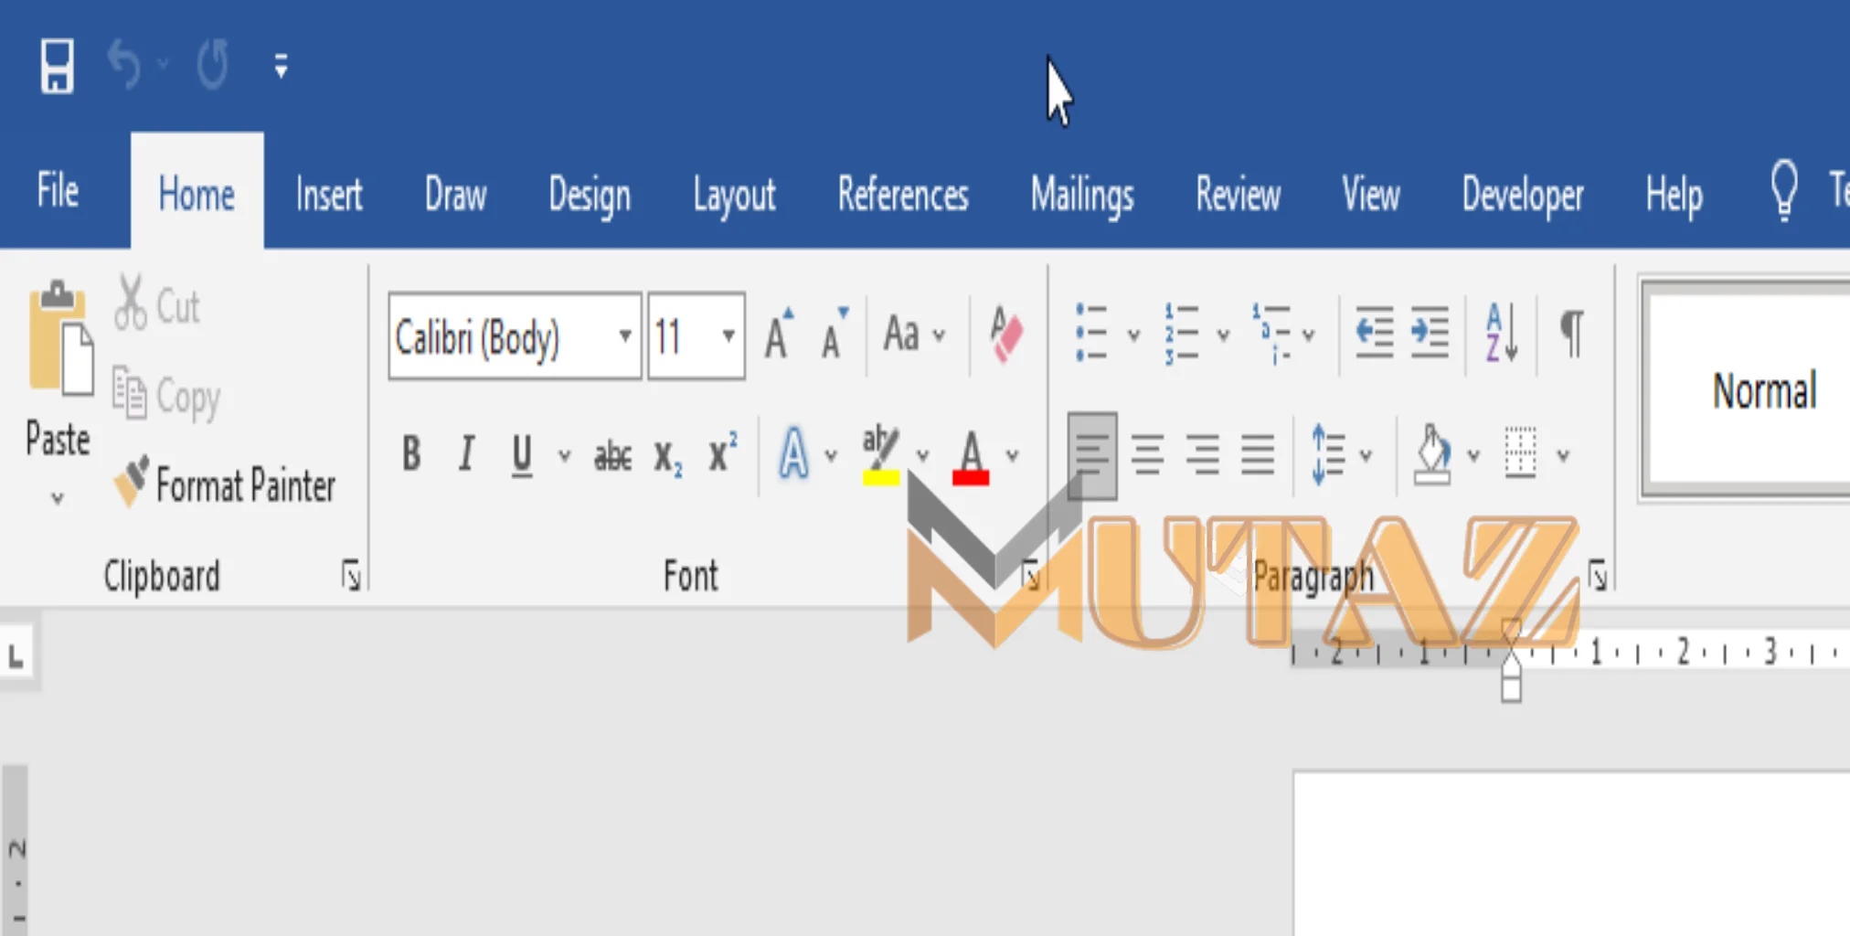Screen dimensions: 1850x936
Task: Open Paragraph settings dialog launcher
Action: (1598, 576)
